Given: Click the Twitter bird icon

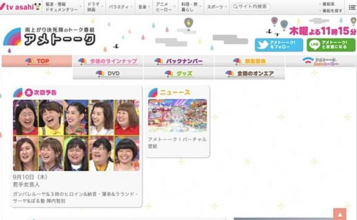Looking at the screenshot, I should (263, 45).
